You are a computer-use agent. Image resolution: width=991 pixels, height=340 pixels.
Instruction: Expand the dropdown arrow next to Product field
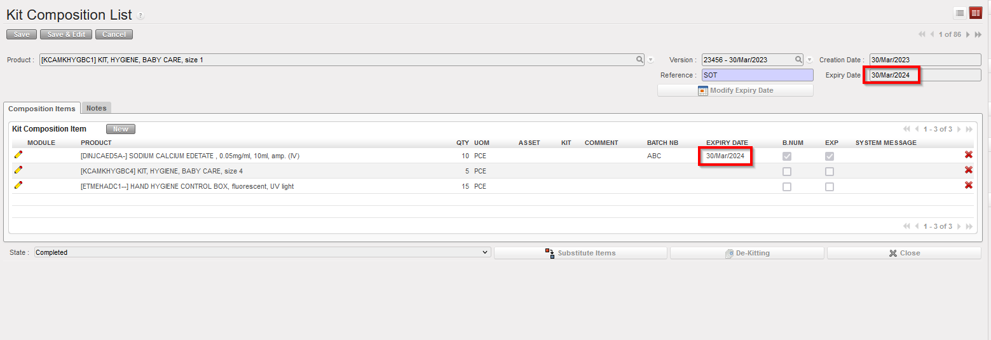pos(650,60)
